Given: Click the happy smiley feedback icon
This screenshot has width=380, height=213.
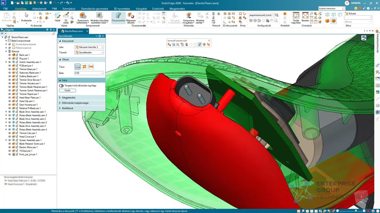Looking at the screenshot, I should coord(356,8).
